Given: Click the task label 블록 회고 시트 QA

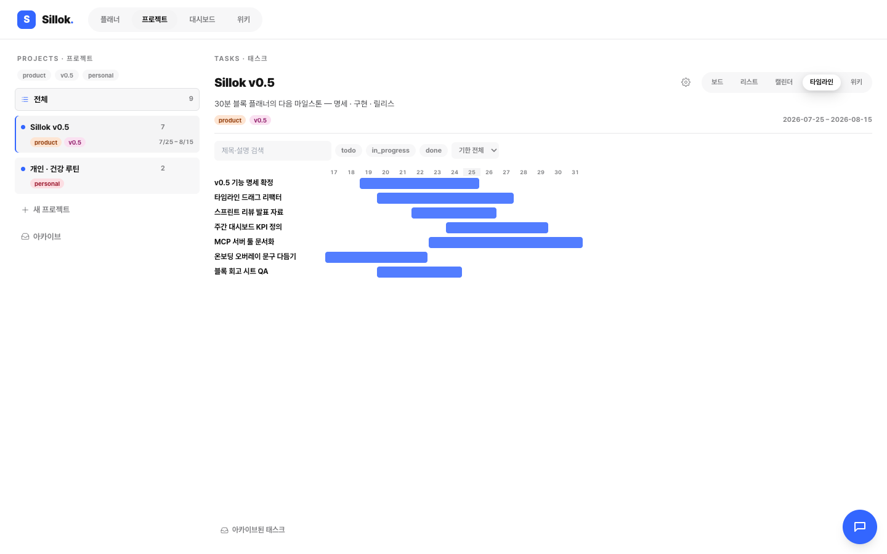Looking at the screenshot, I should point(241,271).
